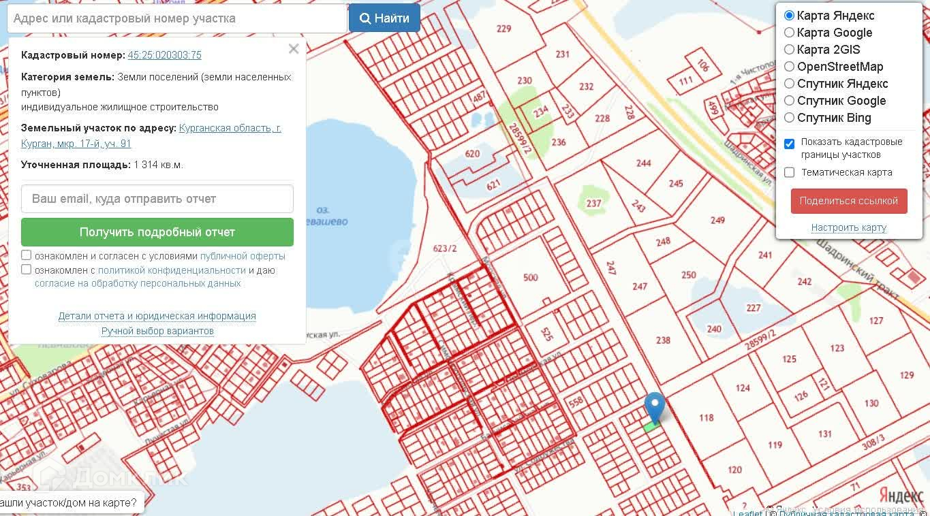Click the blue map location pin

(x=655, y=408)
